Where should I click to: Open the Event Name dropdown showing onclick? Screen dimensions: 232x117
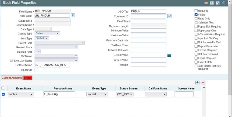[x=21, y=94]
